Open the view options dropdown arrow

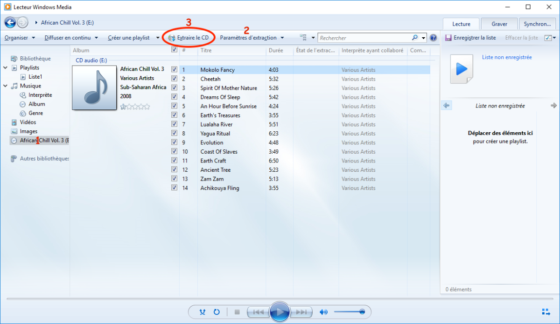point(313,38)
